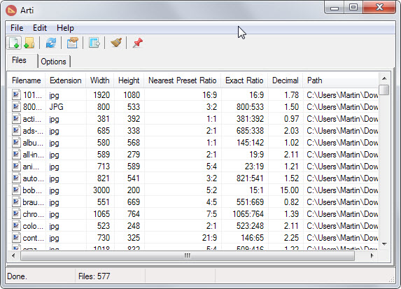This screenshot has height=289, width=401.
Task: Select the file icon of the 800... row
Action: point(16,106)
